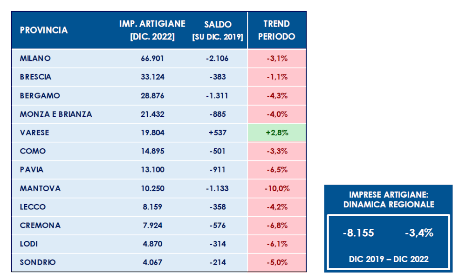466x279 pixels.
Task: Select the regional -3,4% figure
Action: click(418, 233)
